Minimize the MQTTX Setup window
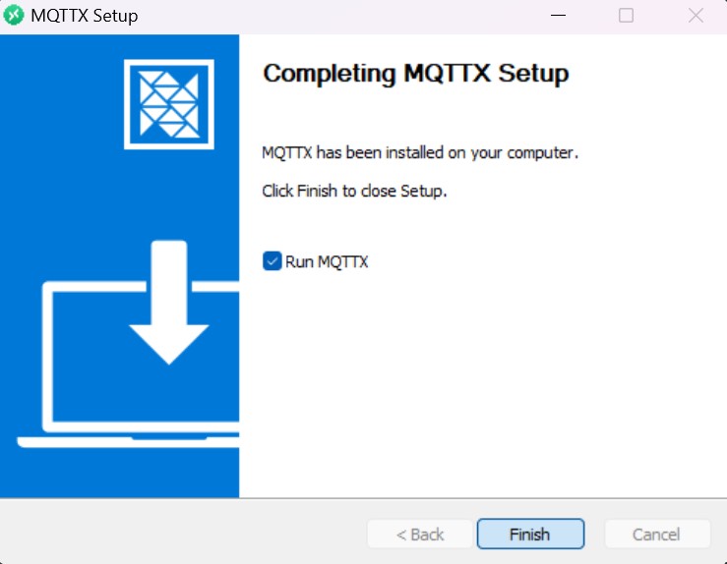This screenshot has width=727, height=564. [558, 16]
